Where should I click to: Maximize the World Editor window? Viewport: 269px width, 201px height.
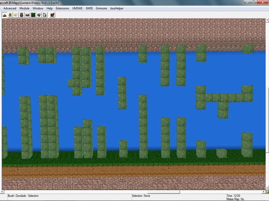[253, 2]
